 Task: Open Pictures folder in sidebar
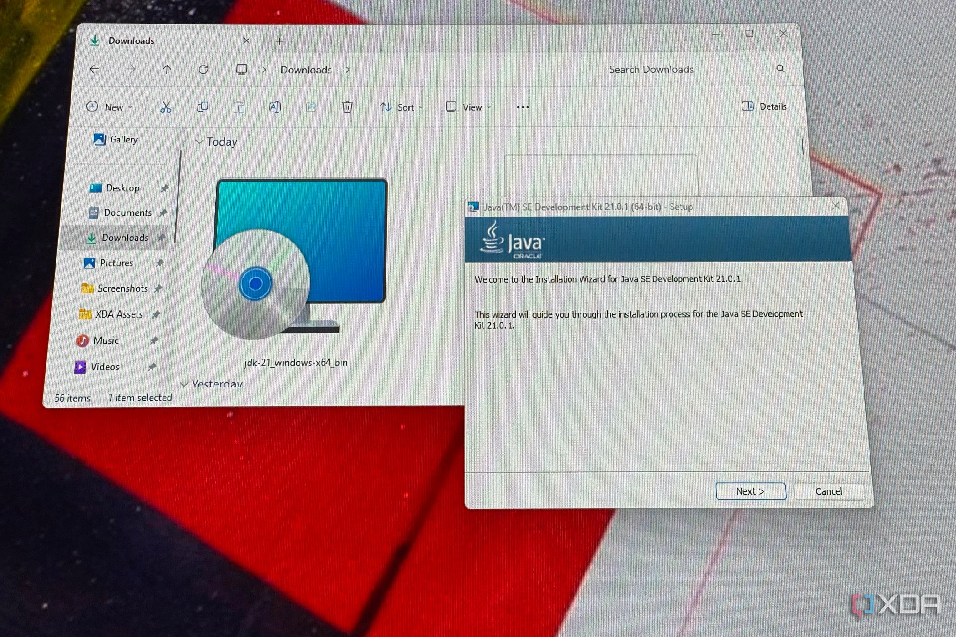tap(116, 263)
